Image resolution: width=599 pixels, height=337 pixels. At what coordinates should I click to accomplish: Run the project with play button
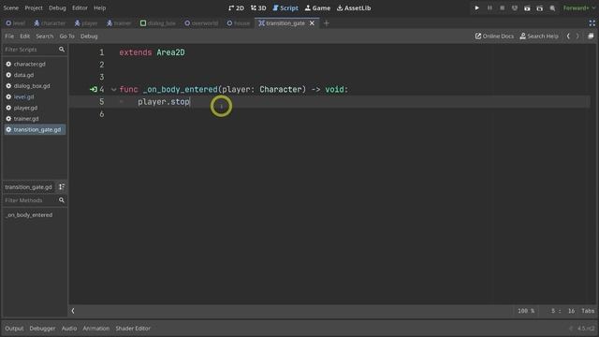pyautogui.click(x=476, y=7)
